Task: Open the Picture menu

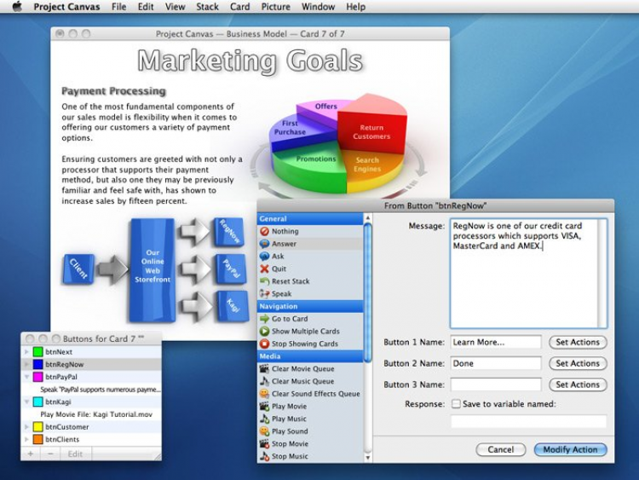Action: (275, 7)
